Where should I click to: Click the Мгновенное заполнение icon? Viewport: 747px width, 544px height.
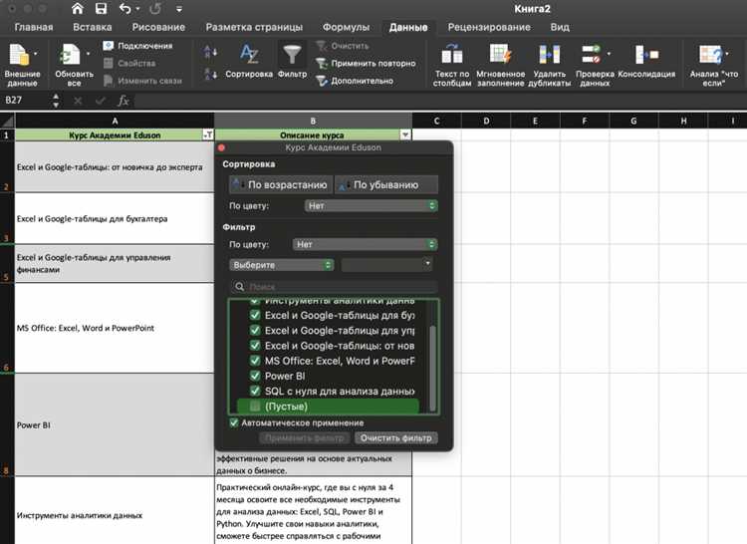point(500,54)
